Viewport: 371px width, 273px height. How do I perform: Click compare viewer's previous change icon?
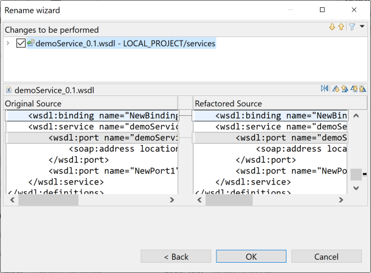pos(363,89)
